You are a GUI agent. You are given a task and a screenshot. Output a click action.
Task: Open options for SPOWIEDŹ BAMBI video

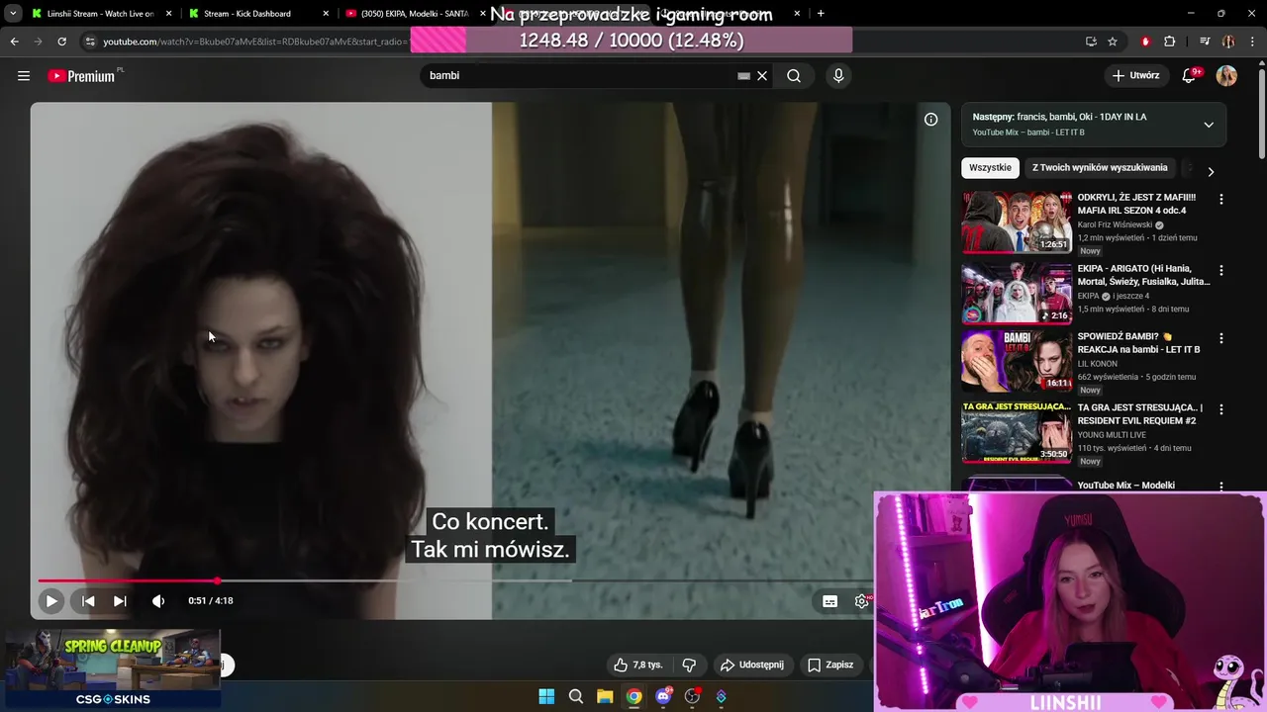click(1220, 338)
